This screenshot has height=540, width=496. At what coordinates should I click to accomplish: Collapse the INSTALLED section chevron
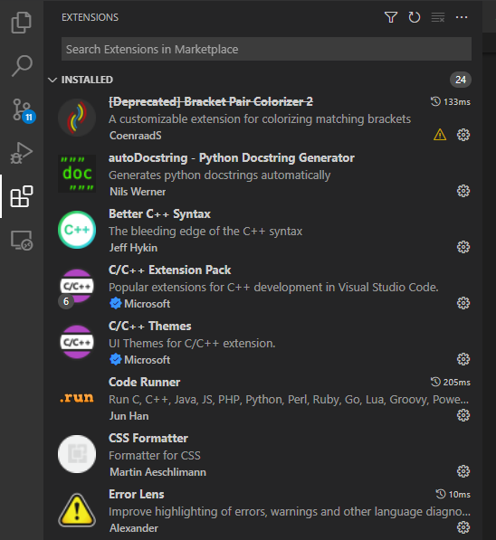[x=52, y=80]
